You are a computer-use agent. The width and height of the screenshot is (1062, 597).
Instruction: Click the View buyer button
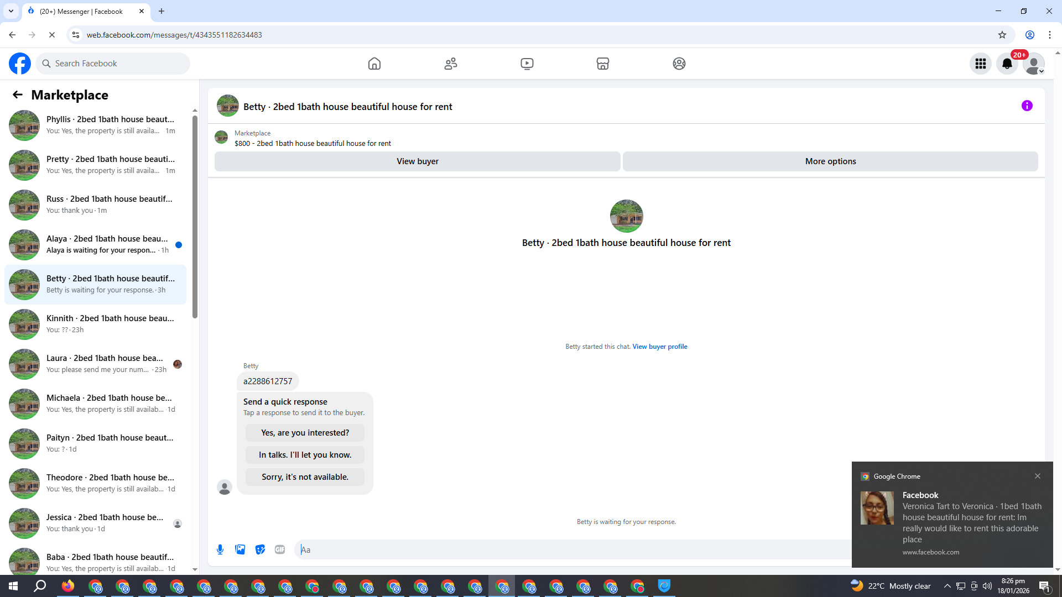coord(417,161)
